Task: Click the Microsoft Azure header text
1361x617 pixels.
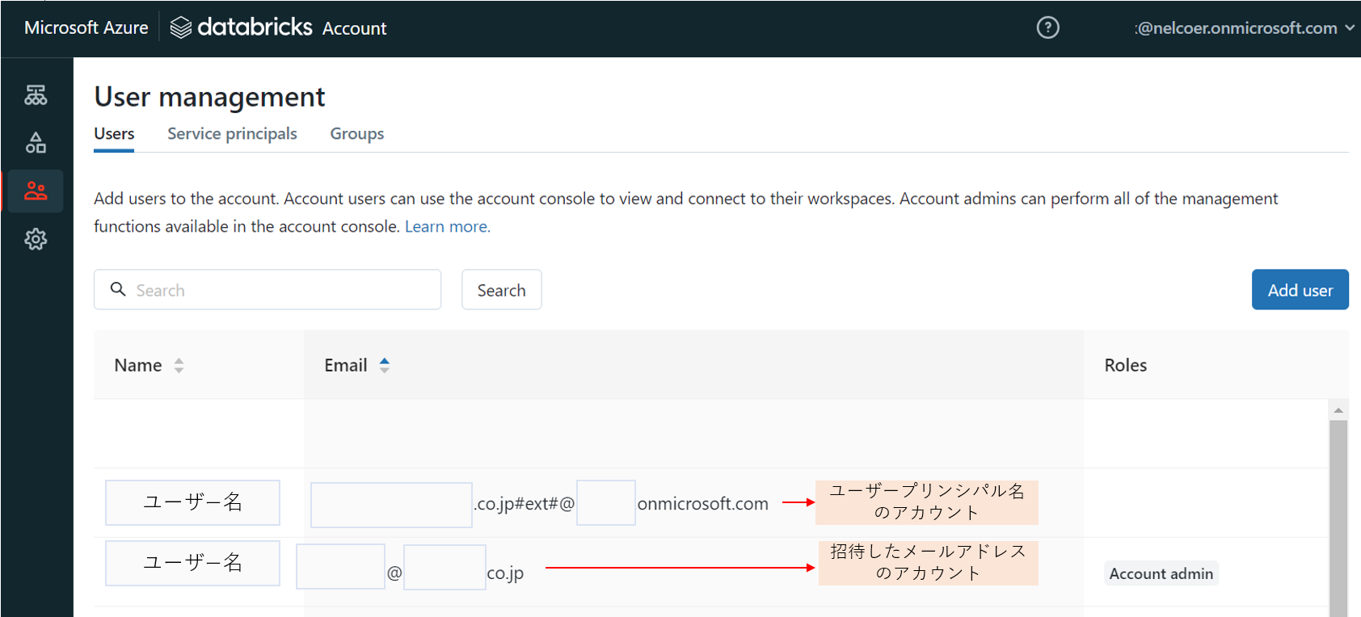Action: pyautogui.click(x=86, y=27)
